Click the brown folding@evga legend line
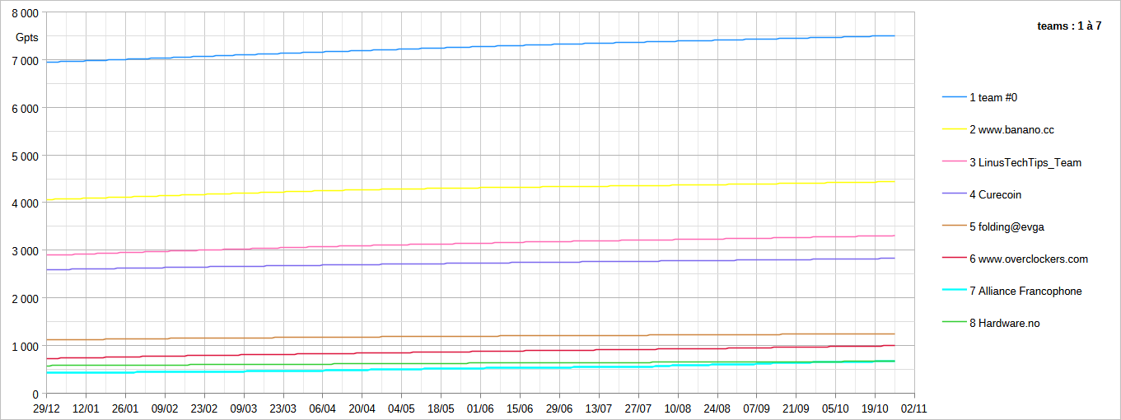This screenshot has height=420, width=1121. pos(954,226)
